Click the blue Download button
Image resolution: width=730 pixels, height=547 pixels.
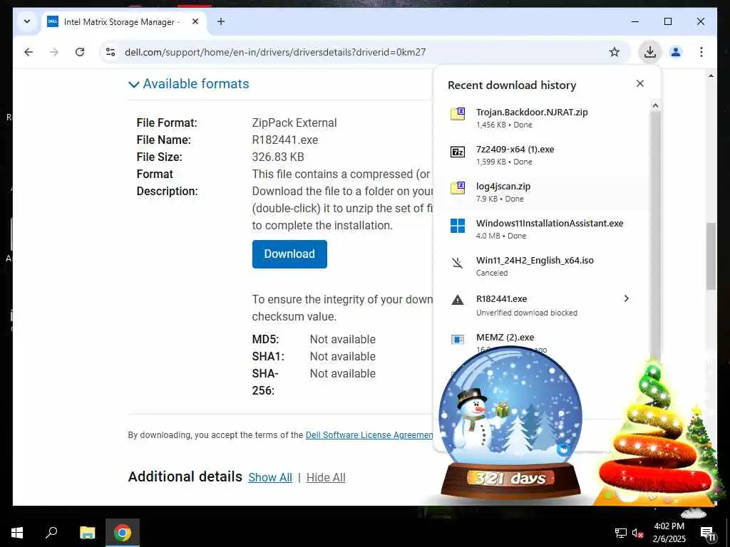tap(289, 254)
